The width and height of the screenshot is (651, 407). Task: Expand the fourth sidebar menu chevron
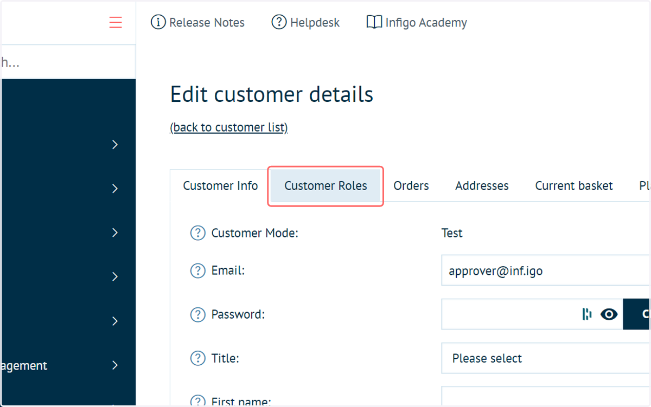[115, 277]
